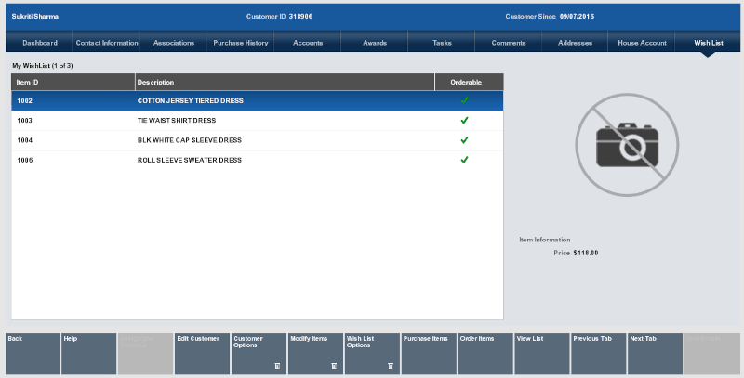Open Customer Options submenu icon
The height and width of the screenshot is (378, 744).
[277, 366]
